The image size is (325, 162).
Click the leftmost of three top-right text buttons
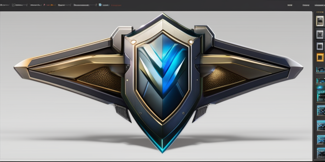coord(289,5)
